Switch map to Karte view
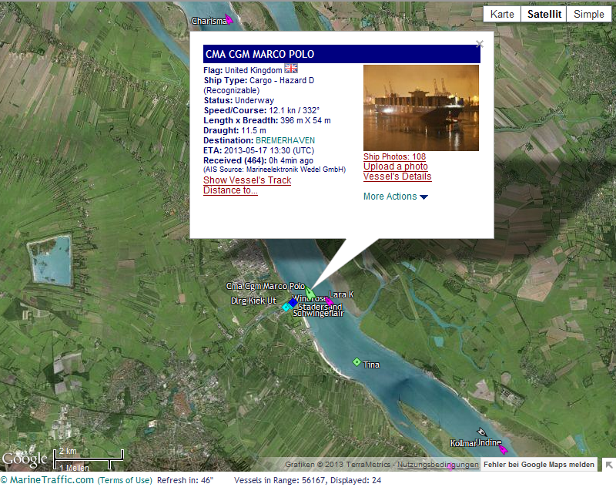The height and width of the screenshot is (494, 616). coord(502,15)
